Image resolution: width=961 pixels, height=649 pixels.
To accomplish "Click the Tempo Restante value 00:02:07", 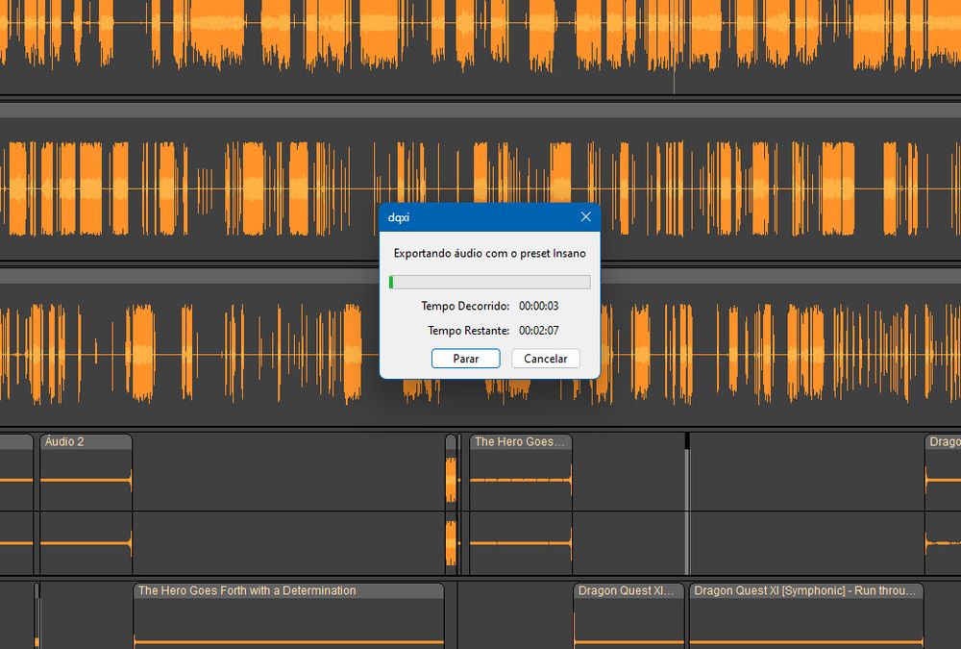I will coord(538,331).
